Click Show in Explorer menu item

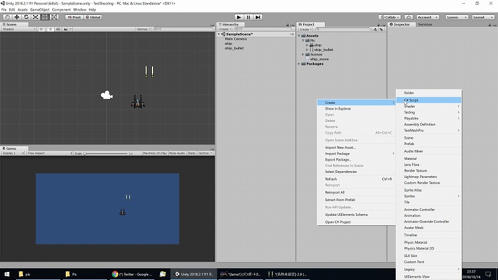[x=356, y=108]
